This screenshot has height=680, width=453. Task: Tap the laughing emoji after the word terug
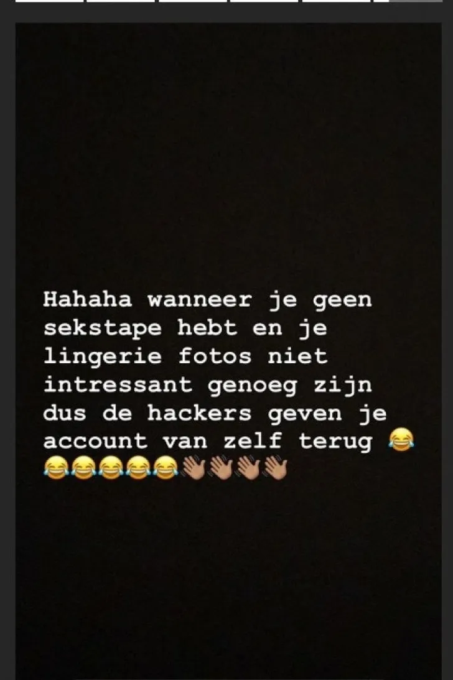pyautogui.click(x=401, y=439)
